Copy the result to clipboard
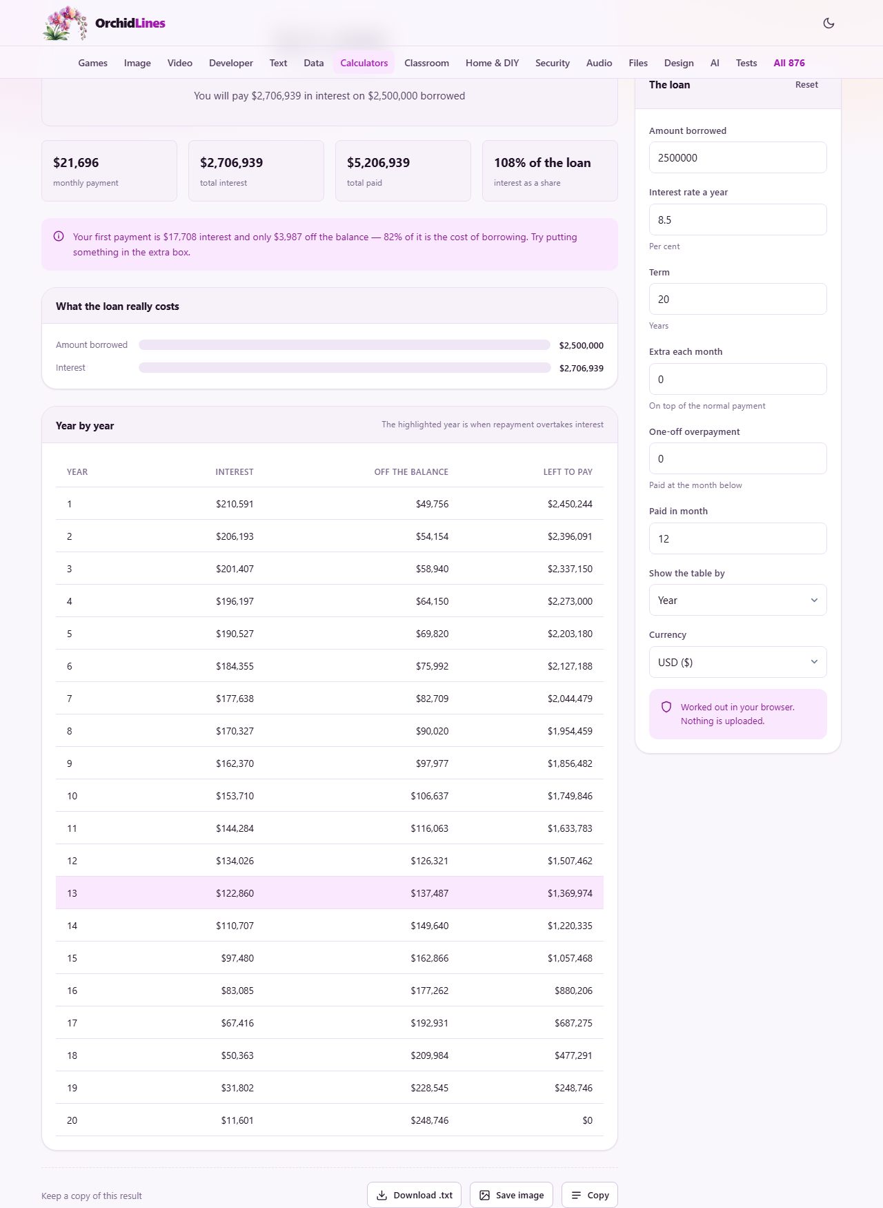This screenshot has height=1208, width=883. pos(589,1195)
